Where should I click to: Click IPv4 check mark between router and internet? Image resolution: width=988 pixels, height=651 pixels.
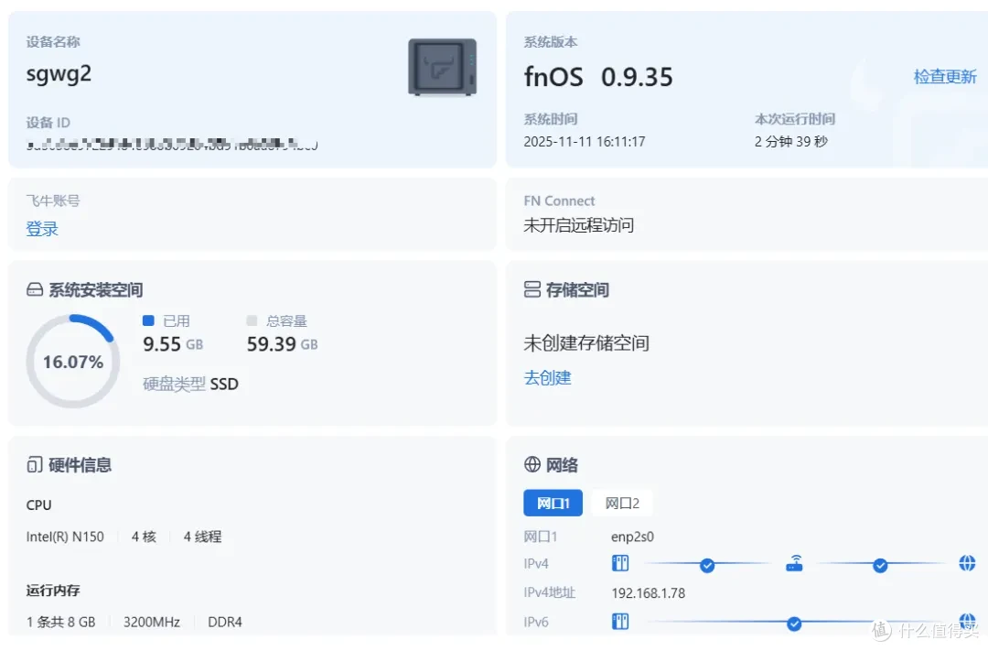[880, 565]
